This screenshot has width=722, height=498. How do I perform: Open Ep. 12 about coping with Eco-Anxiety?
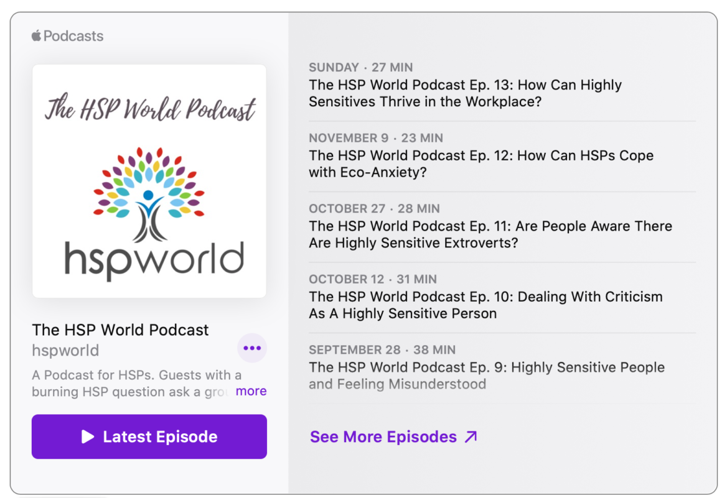[481, 164]
